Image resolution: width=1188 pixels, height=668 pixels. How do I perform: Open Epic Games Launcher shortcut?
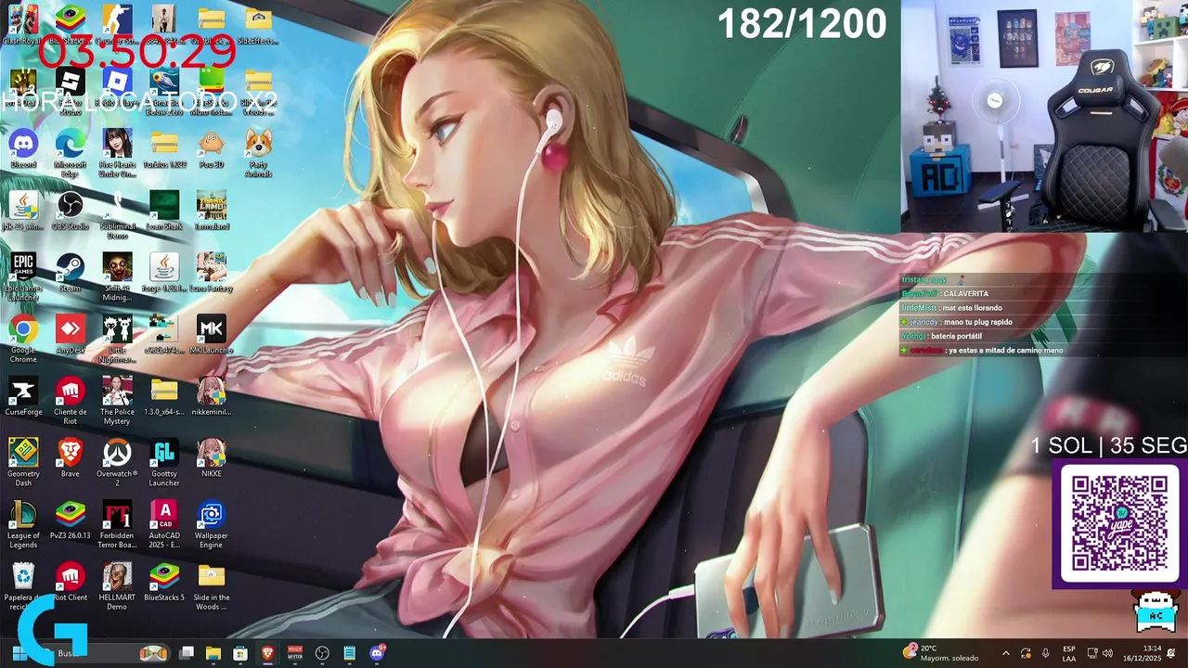point(23,277)
